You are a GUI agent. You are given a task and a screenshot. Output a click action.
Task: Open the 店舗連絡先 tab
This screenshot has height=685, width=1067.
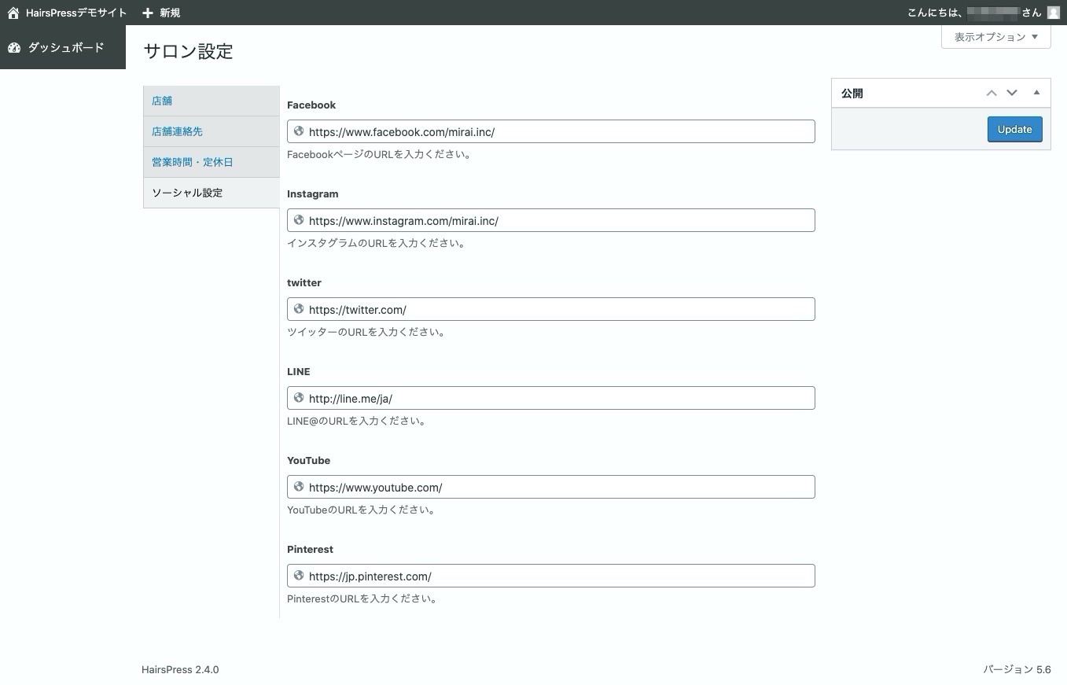pos(177,131)
